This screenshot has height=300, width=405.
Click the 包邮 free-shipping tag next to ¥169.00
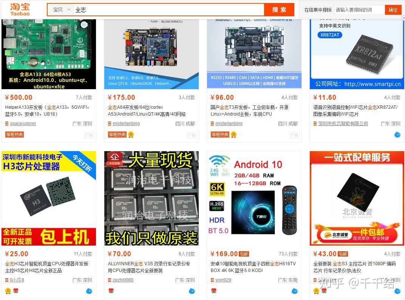pos(244,254)
